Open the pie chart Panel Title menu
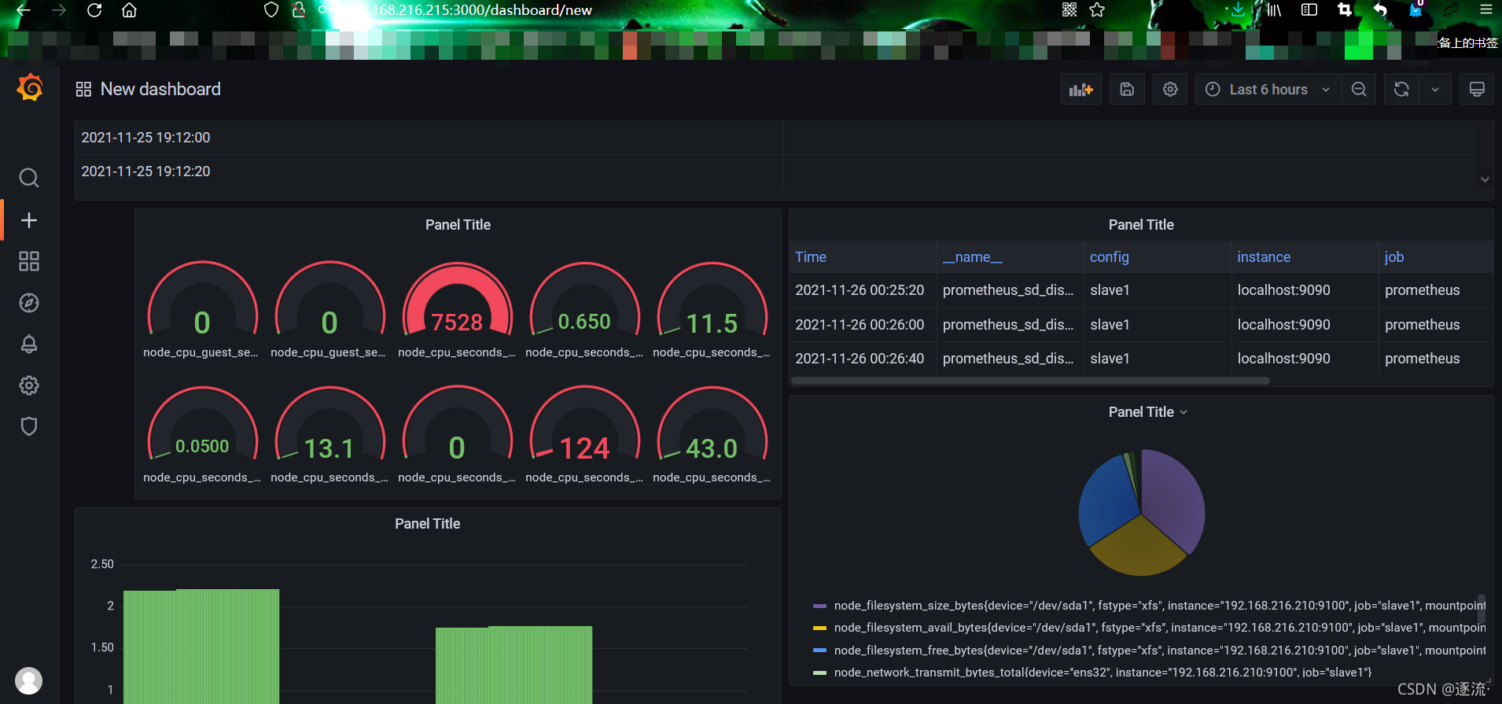The image size is (1502, 704). click(1147, 412)
